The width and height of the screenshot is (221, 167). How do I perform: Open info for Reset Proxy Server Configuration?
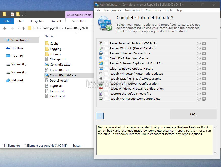point(199,84)
